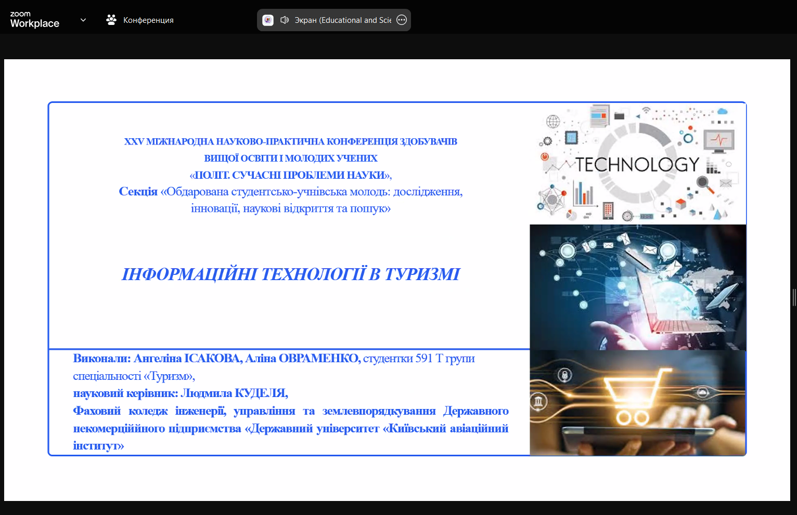Screen dimensions: 797x515
Task: Click the Конференция people icon
Action: click(x=111, y=20)
